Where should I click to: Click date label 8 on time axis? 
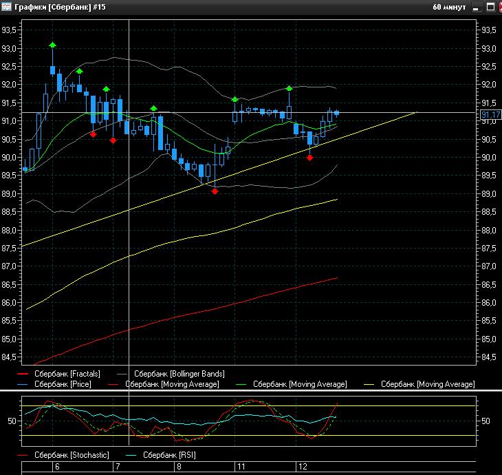tap(179, 467)
